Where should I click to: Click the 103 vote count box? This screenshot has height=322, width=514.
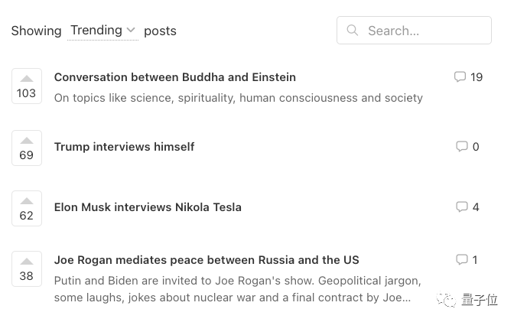pos(27,86)
